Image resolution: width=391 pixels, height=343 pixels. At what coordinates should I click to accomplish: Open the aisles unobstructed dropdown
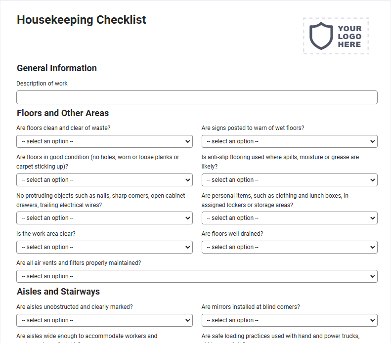(x=104, y=320)
